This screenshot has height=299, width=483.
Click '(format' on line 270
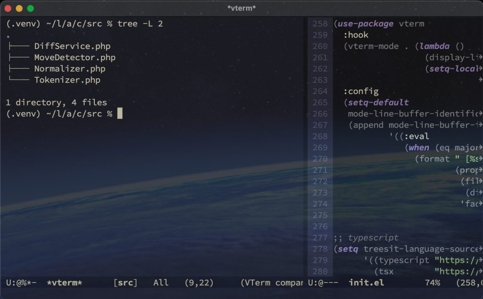(x=432, y=159)
